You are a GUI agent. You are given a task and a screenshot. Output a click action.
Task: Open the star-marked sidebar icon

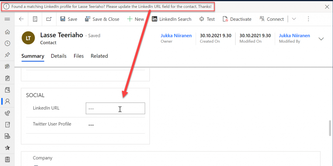tap(7, 148)
